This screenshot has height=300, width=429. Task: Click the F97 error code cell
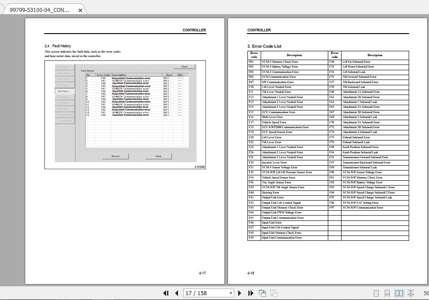[334, 208]
